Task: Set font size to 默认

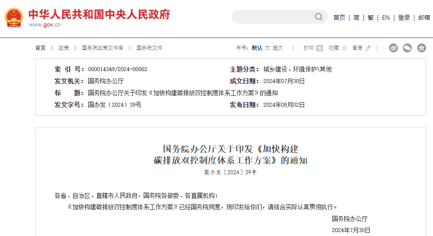Action: point(257,48)
